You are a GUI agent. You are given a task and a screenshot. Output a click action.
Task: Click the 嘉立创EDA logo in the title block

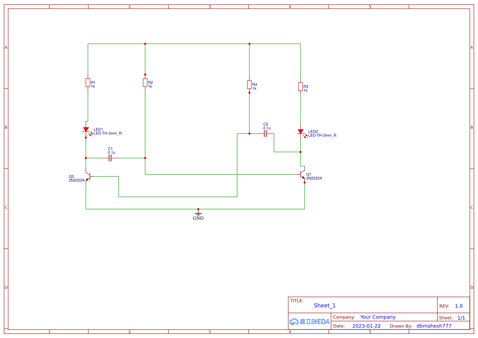click(x=309, y=322)
